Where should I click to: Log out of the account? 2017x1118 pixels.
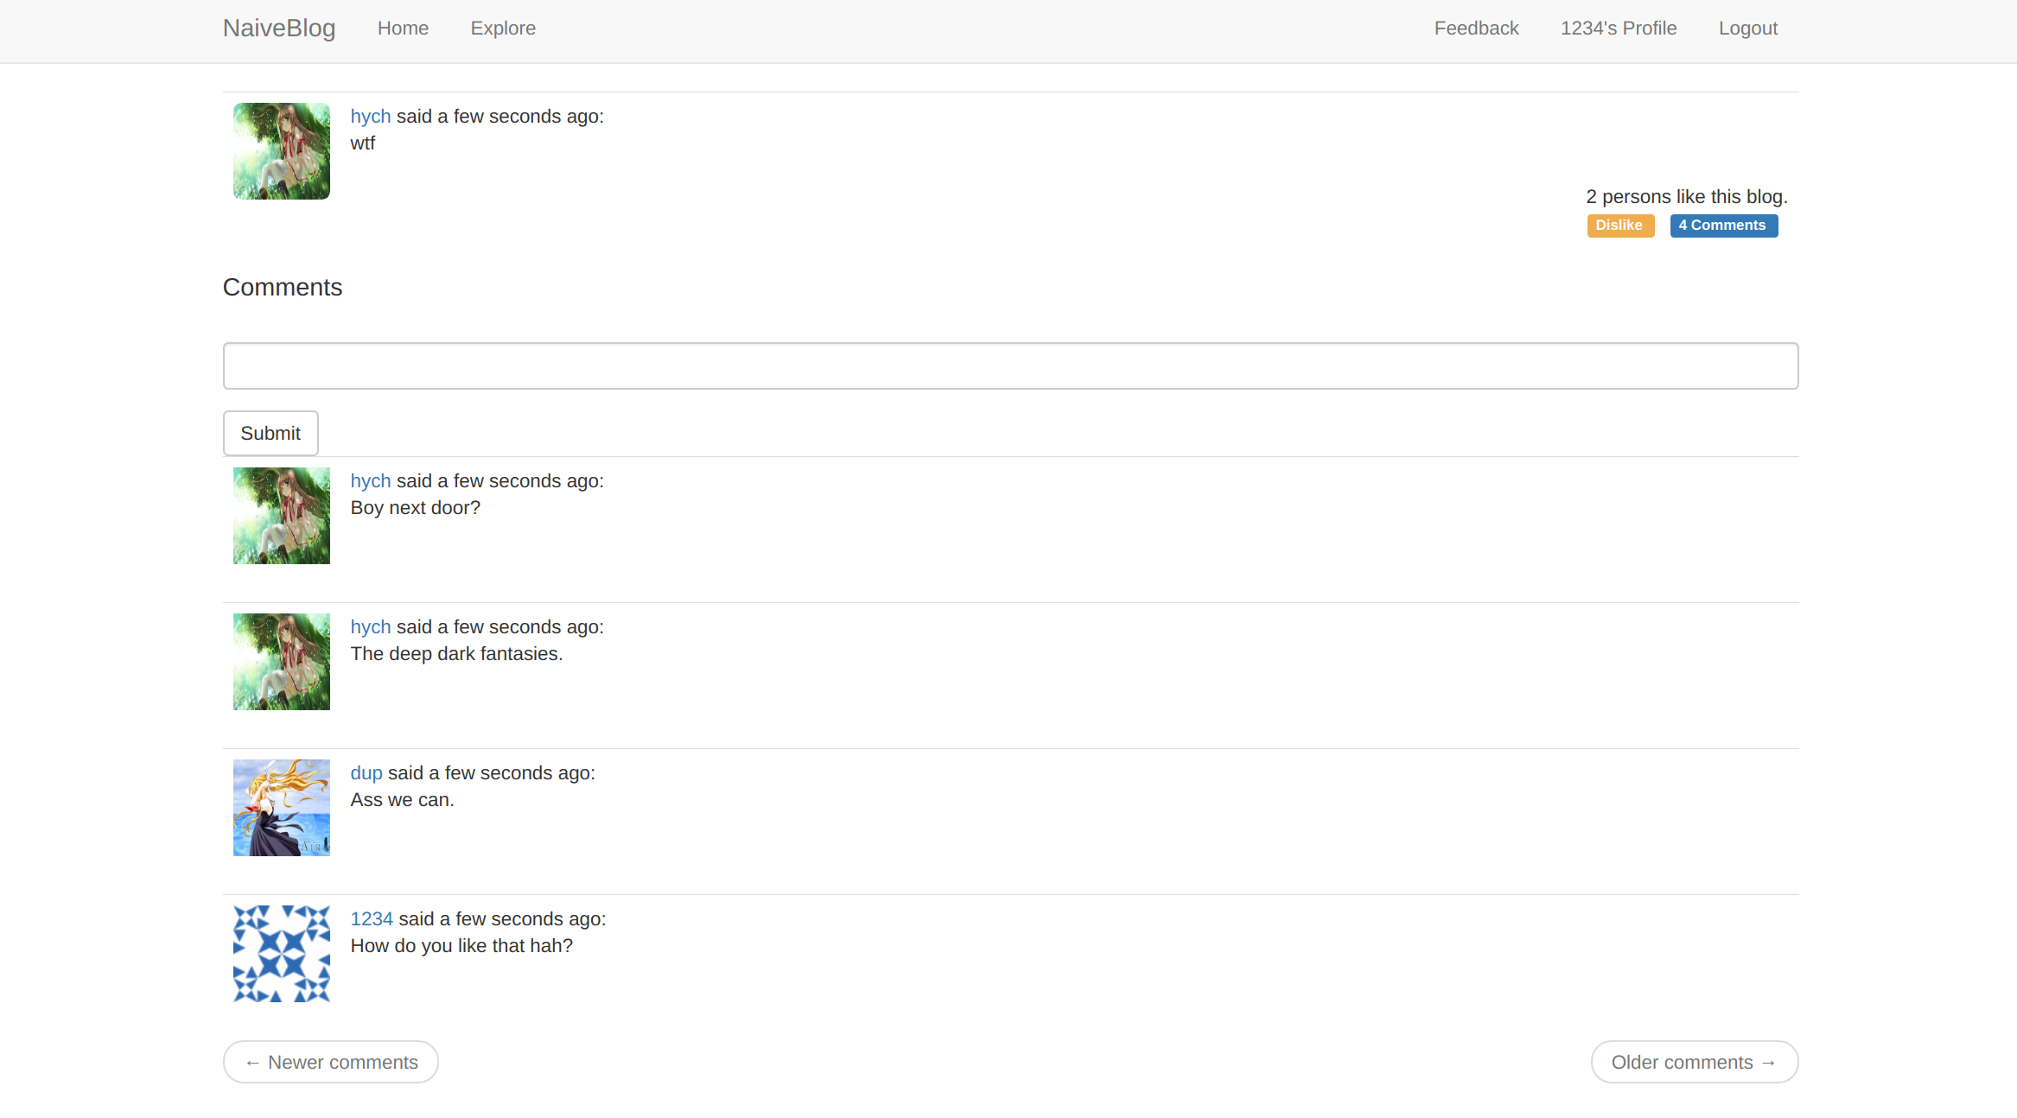point(1747,29)
